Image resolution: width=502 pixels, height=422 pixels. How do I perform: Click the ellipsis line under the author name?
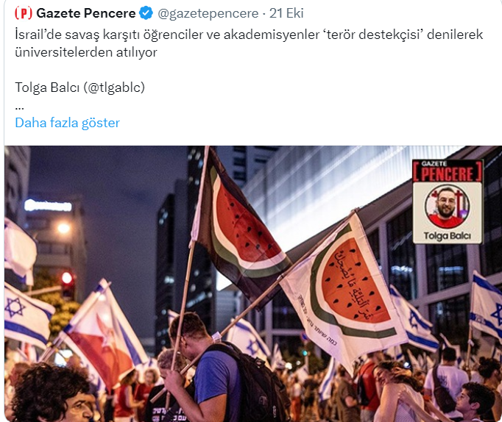pyautogui.click(x=19, y=108)
